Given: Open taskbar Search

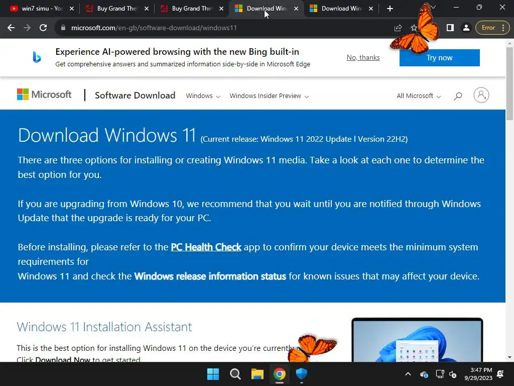Looking at the screenshot, I should (235, 374).
